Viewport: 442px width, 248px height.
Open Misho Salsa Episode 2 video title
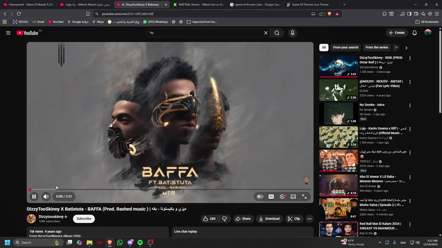click(x=382, y=203)
